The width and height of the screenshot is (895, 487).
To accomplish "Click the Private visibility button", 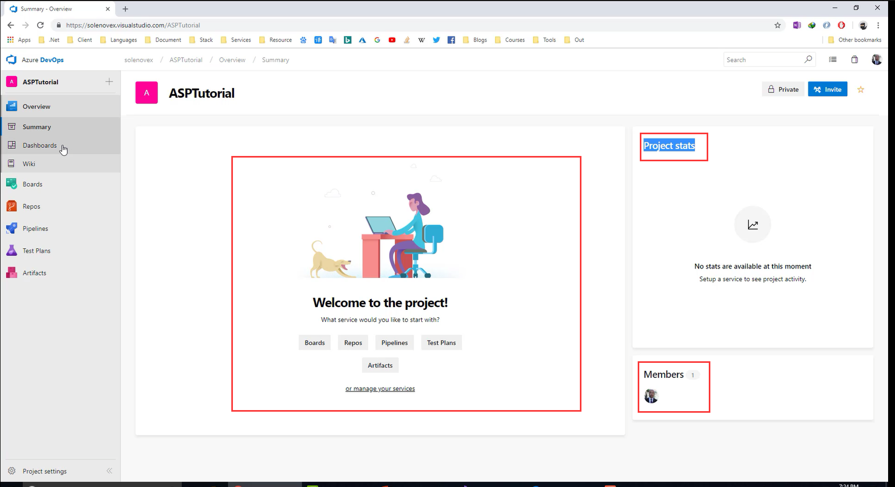I will pyautogui.click(x=783, y=89).
